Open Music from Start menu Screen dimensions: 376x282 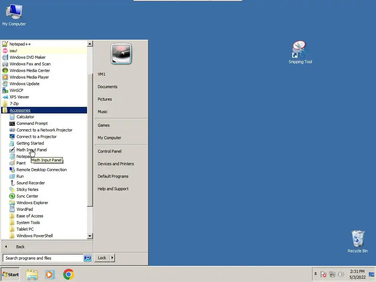tap(121, 112)
